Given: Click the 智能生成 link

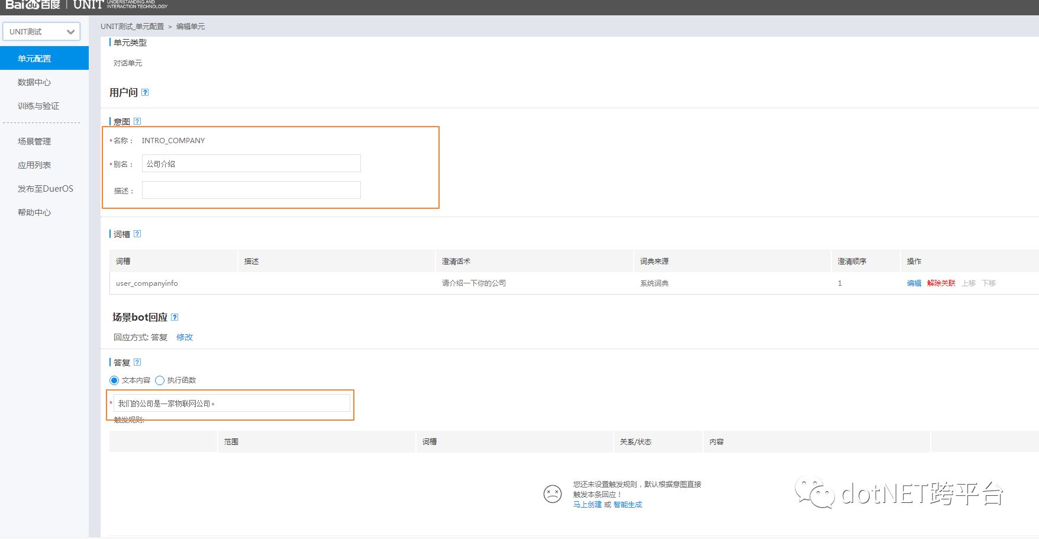Looking at the screenshot, I should click(628, 505).
